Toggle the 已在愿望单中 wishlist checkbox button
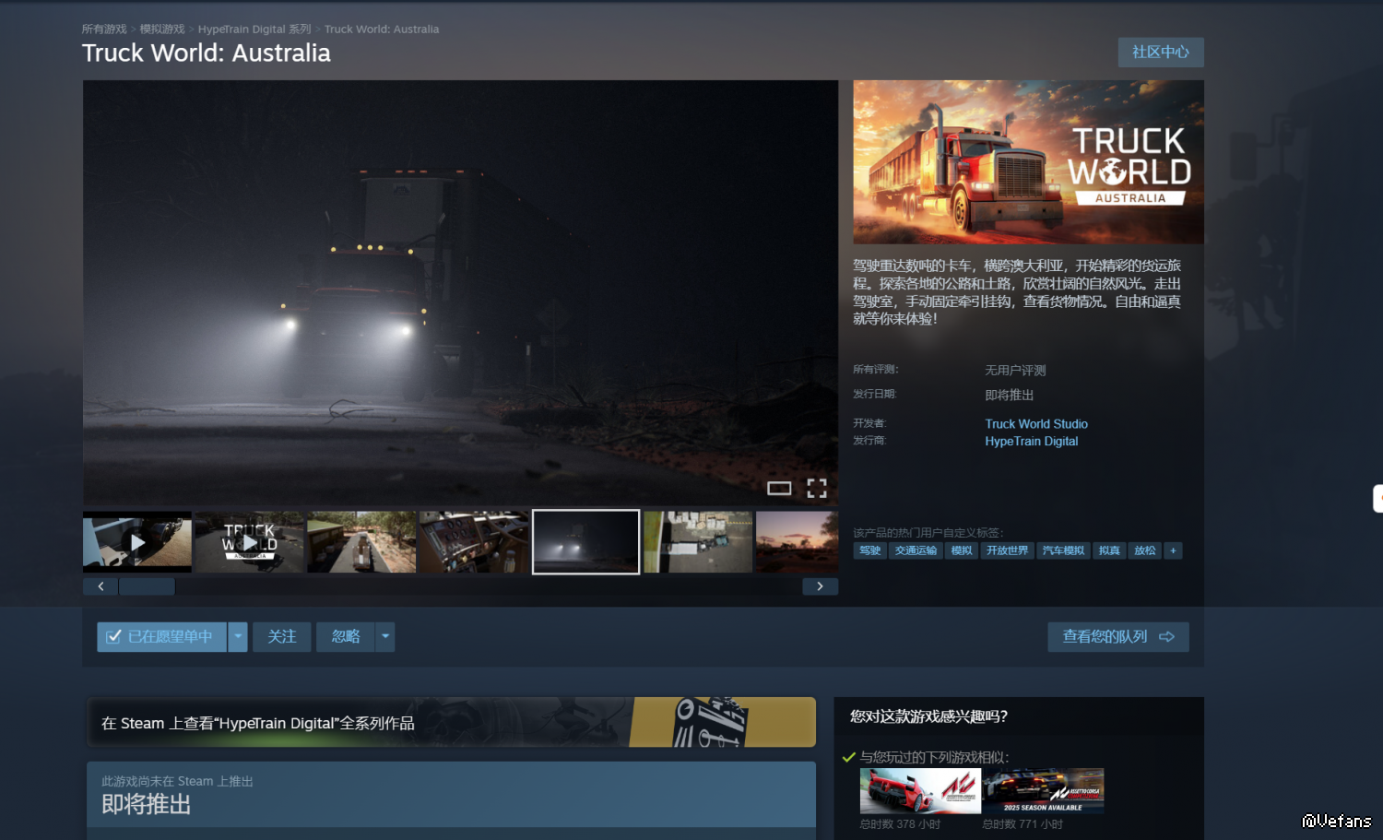Image resolution: width=1383 pixels, height=840 pixels. [x=161, y=637]
